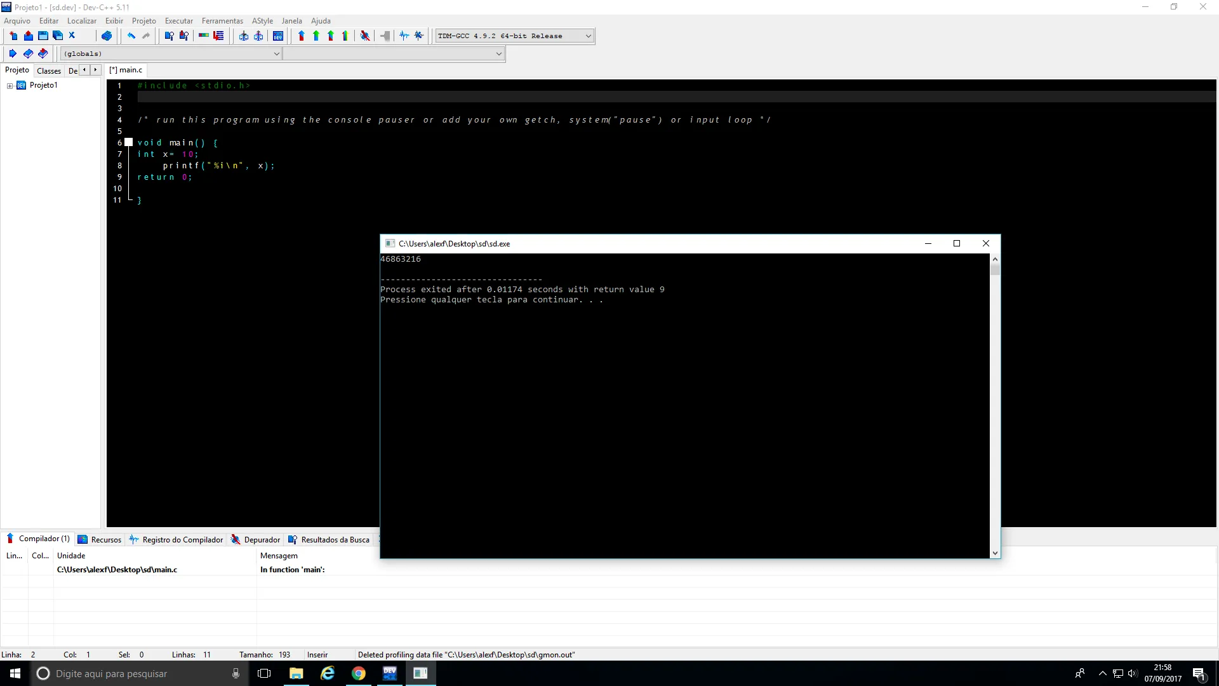Screen dimensions: 1219x686
Task: Click the console window scrollbar down arrow
Action: (x=995, y=553)
